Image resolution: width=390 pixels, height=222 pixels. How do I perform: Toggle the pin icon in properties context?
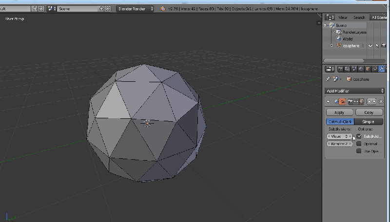coord(328,79)
